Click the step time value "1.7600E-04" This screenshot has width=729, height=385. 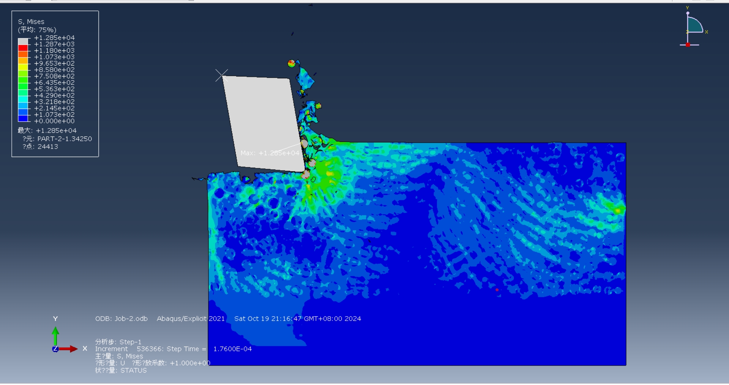(232, 349)
